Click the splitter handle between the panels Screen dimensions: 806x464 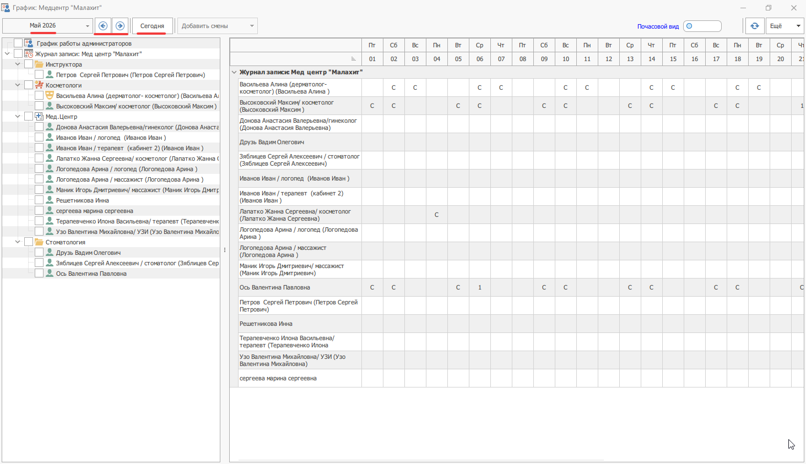pyautogui.click(x=225, y=250)
